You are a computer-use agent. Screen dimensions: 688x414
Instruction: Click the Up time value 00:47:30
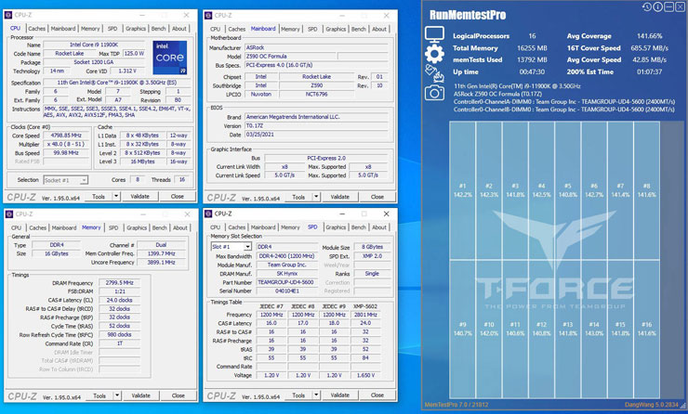pyautogui.click(x=532, y=71)
